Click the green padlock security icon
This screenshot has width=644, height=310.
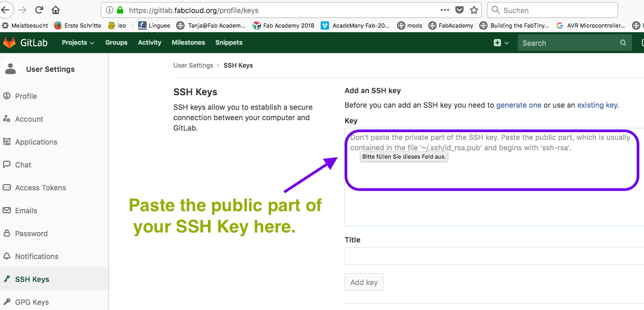(x=120, y=10)
